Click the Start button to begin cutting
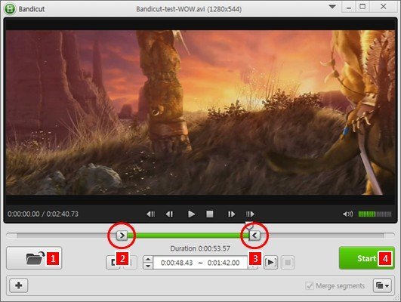 click(x=367, y=258)
